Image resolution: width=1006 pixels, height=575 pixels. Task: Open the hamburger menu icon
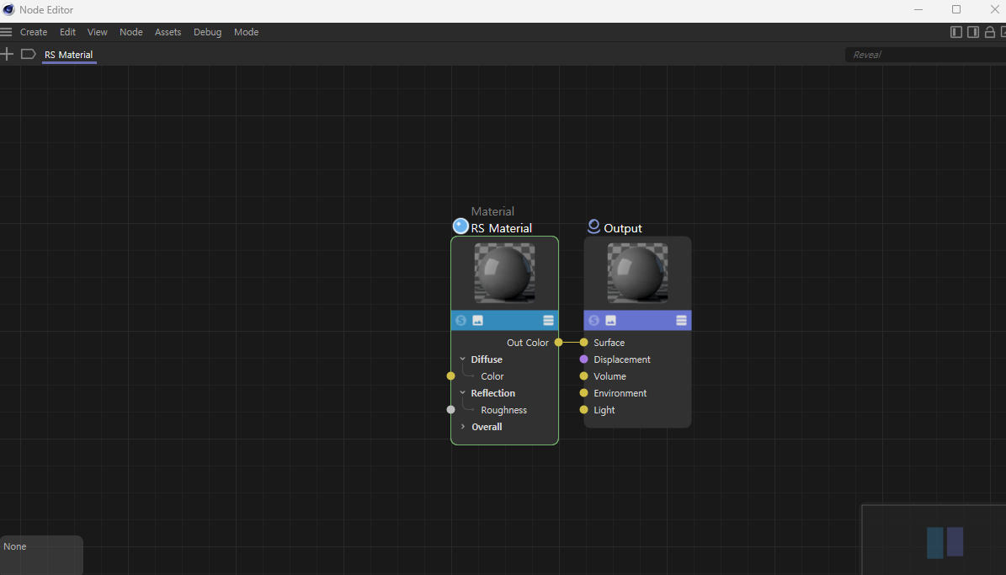click(7, 32)
